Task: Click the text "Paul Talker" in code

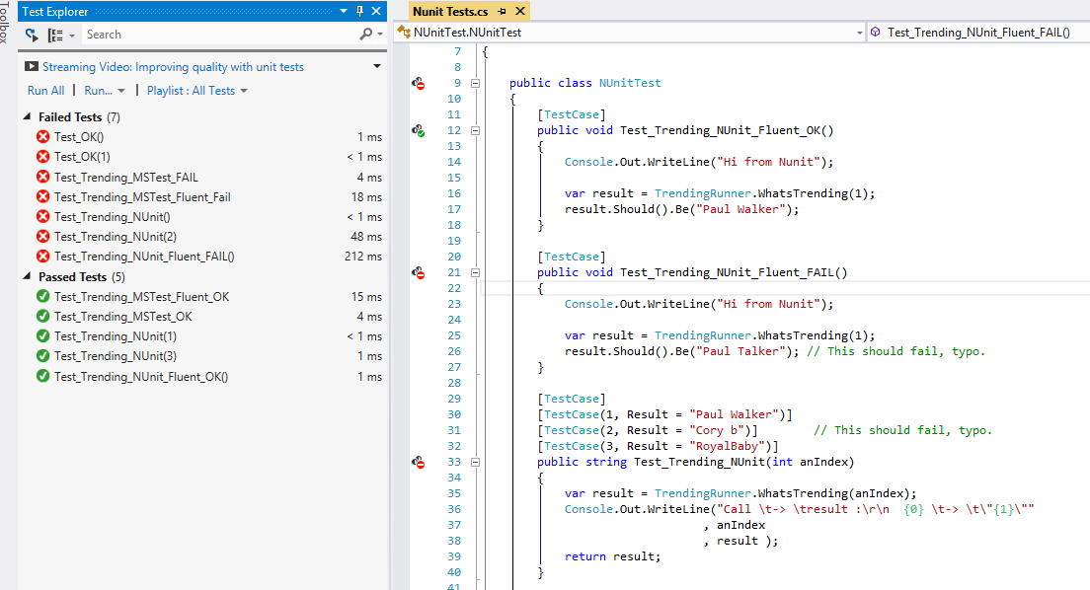Action: pos(740,351)
